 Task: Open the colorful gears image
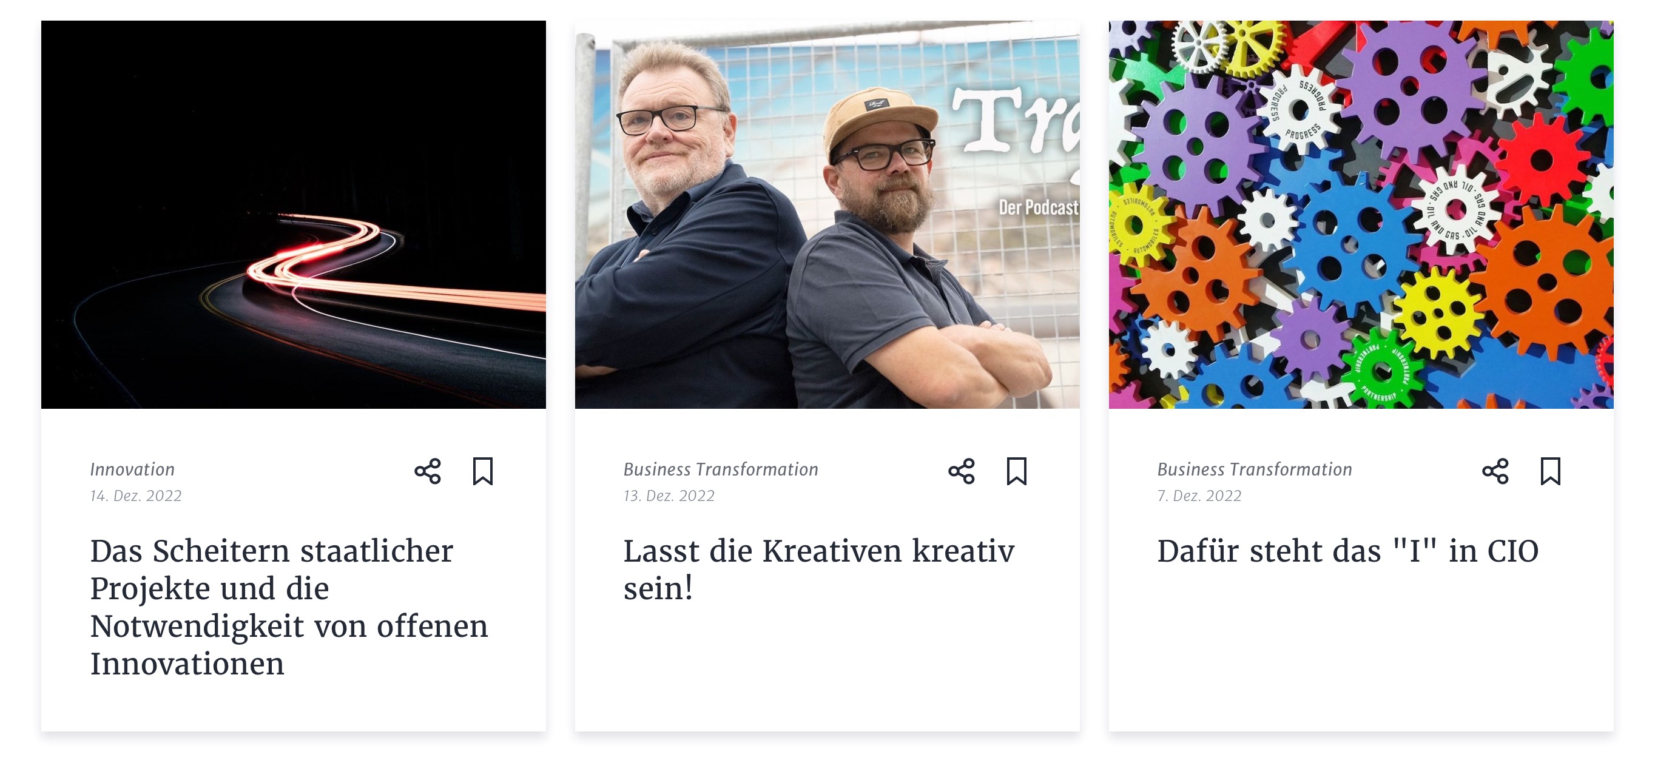[1361, 215]
